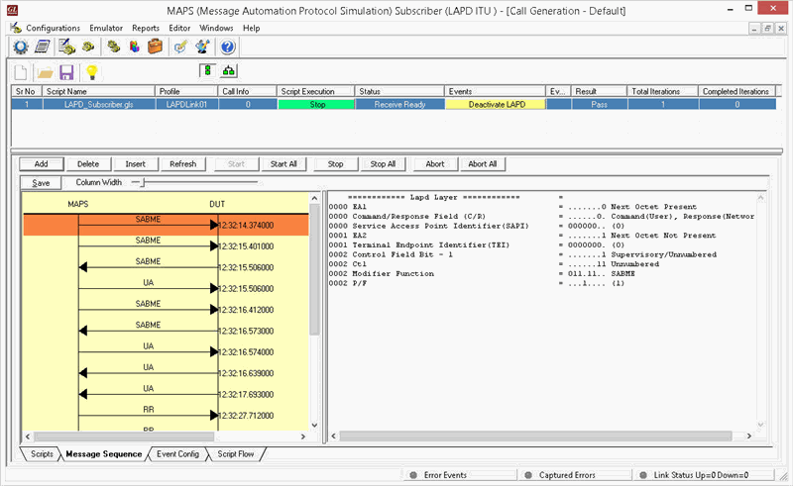Click the blank page new script icon
The width and height of the screenshot is (793, 486).
tap(21, 72)
